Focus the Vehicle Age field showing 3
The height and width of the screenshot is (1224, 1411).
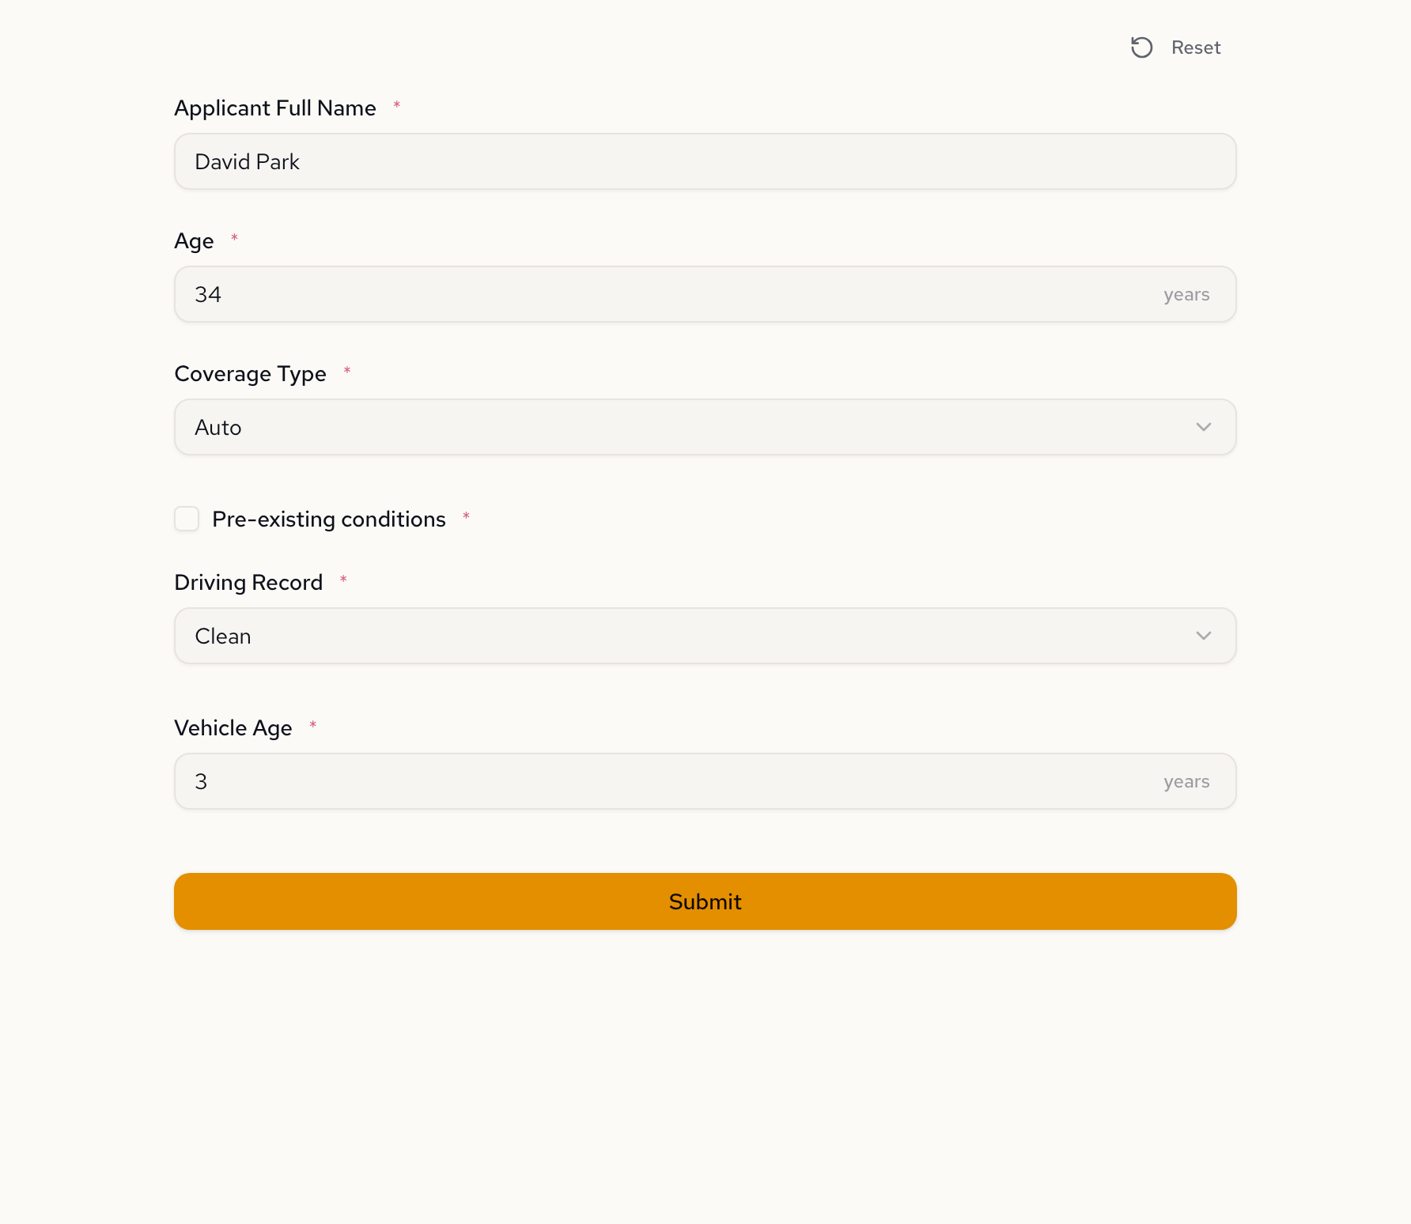point(672,781)
